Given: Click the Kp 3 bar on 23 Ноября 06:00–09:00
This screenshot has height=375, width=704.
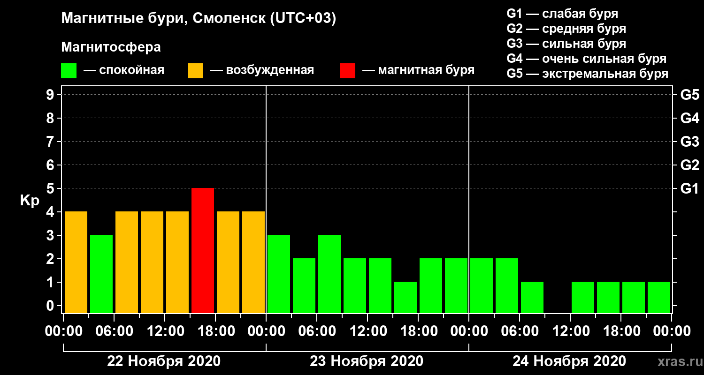Looking at the screenshot, I should [329, 274].
